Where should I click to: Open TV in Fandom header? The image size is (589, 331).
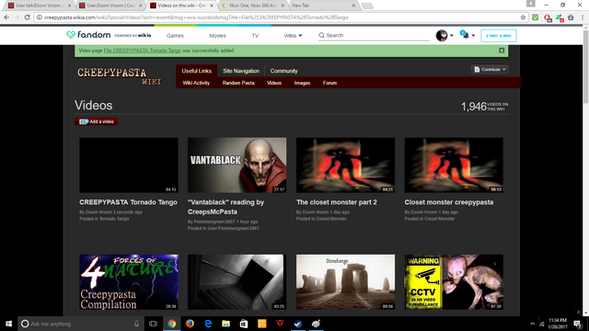(x=255, y=36)
